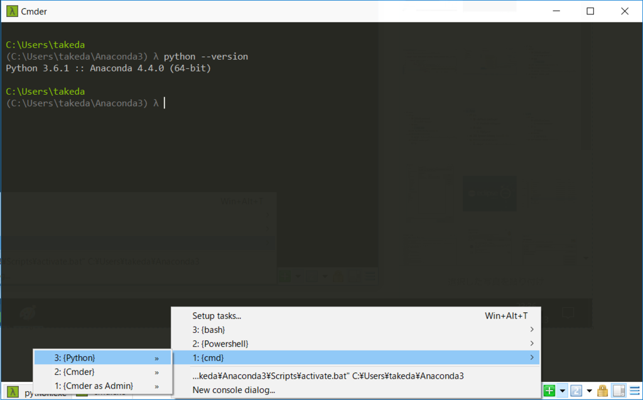Click the Cmder lambda icon in title bar
643x400 pixels.
[12, 11]
